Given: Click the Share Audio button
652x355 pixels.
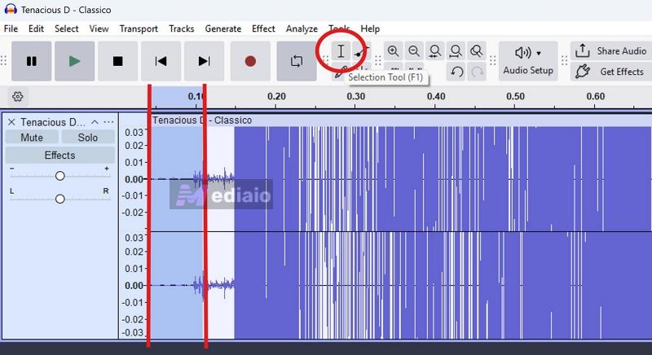Looking at the screenshot, I should [x=611, y=51].
